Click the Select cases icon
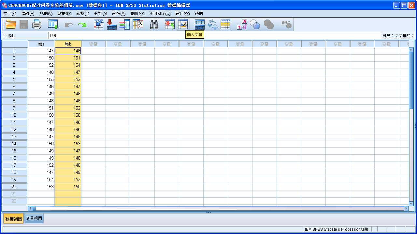The image size is (417, 234). 225,24
